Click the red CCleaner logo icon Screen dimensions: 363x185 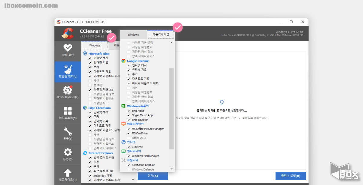pos(68,33)
